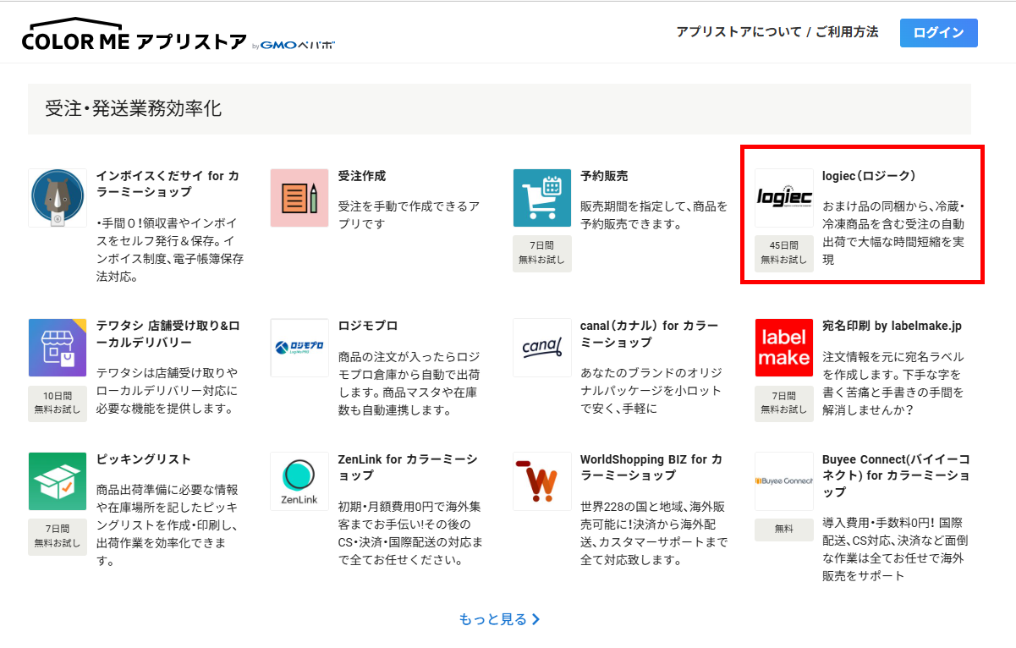Click the 10日間無料お試し badge under テワタシ

(58, 404)
